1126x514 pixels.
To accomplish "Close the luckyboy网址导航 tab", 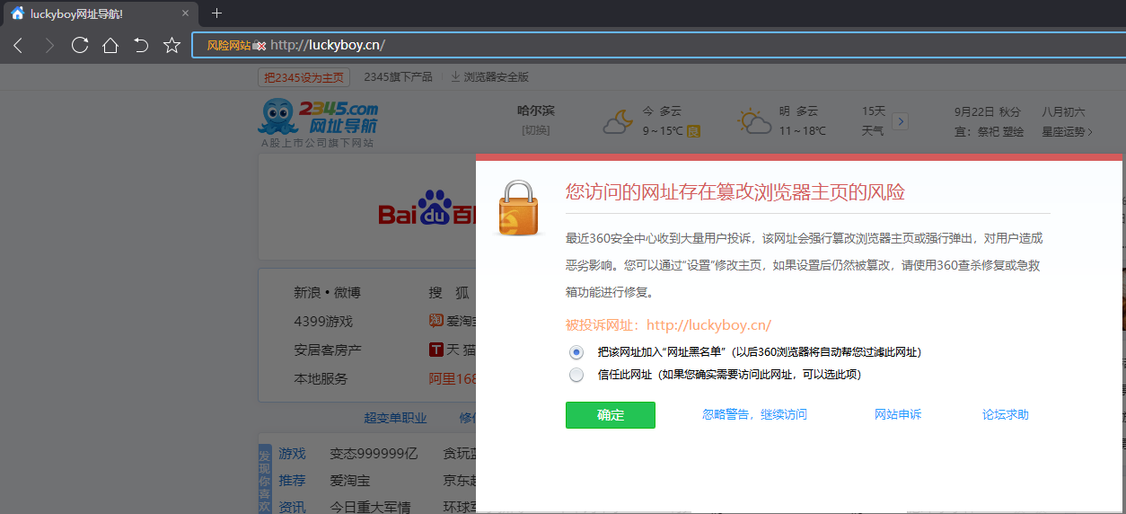I will [x=186, y=13].
